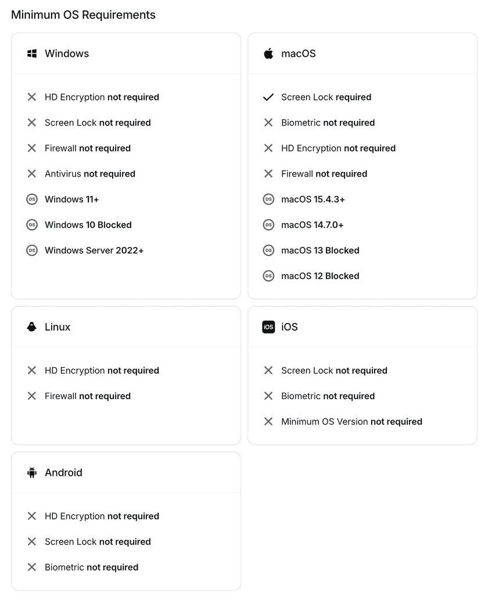Click the Linux penguin icon
488x599 pixels.
pyautogui.click(x=32, y=327)
